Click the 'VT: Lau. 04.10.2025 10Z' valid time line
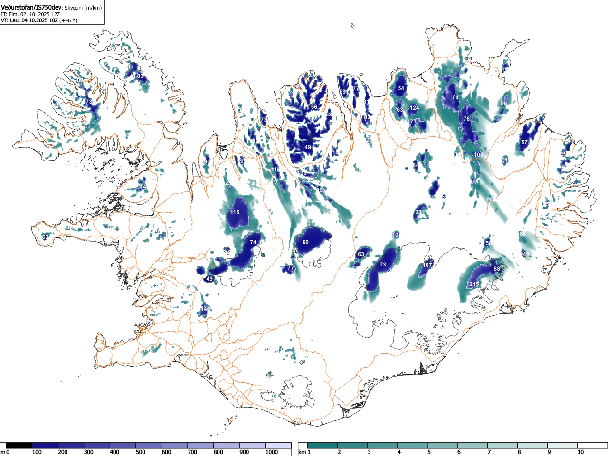Viewport: 608px width, 456px height. point(29,20)
